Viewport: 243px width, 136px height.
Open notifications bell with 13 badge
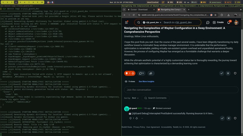pyautogui.click(x=229, y=23)
